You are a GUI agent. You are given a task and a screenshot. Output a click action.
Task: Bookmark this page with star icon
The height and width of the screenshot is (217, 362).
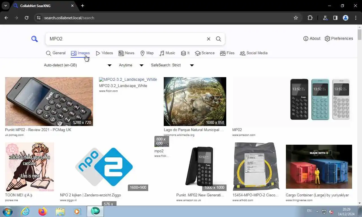tap(296, 18)
